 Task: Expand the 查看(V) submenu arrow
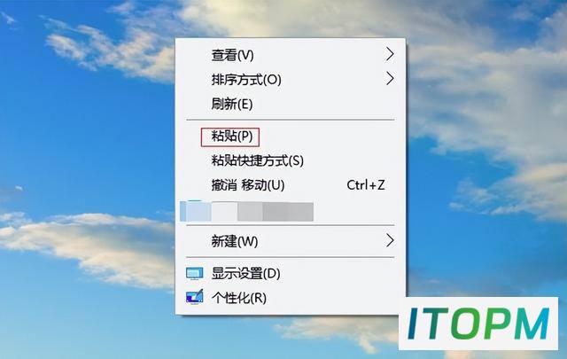pyautogui.click(x=390, y=54)
